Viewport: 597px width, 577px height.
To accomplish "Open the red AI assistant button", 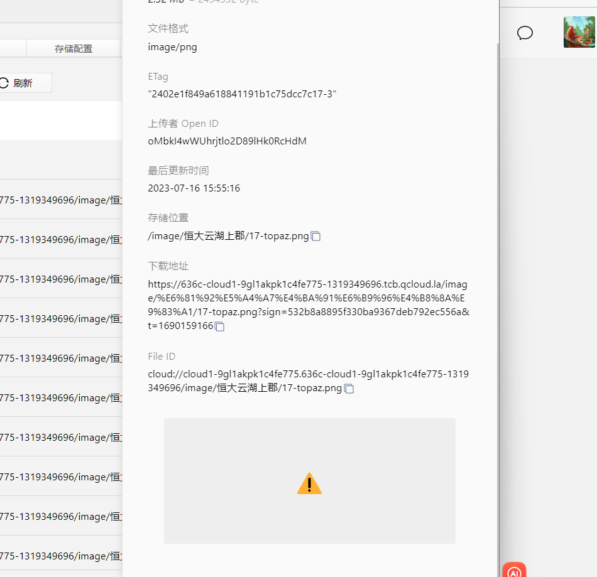I will click(x=514, y=569).
